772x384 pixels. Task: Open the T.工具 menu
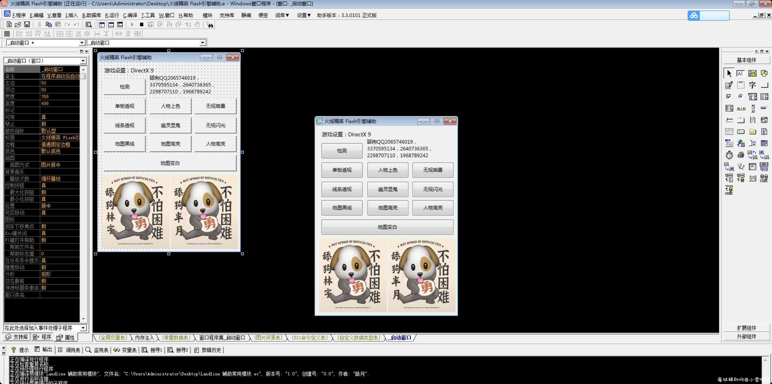(148, 15)
